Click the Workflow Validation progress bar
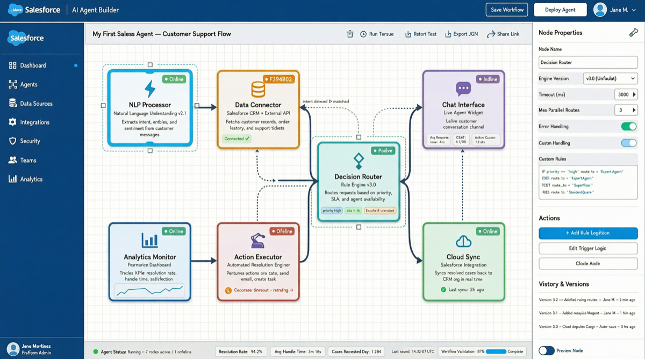This screenshot has height=359, width=645. pyautogui.click(x=496, y=351)
